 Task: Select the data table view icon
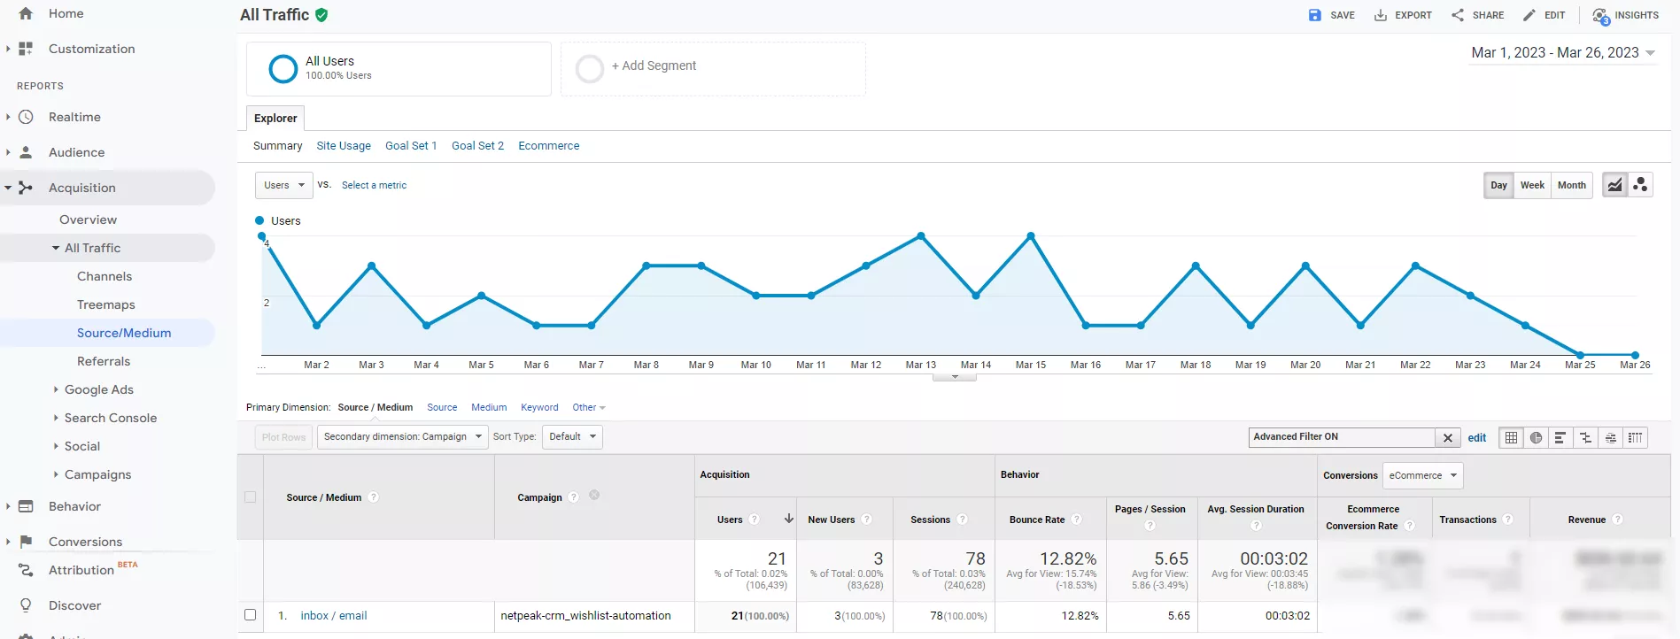[1511, 437]
